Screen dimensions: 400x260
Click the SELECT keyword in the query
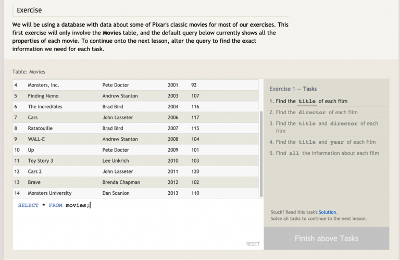[28, 205]
